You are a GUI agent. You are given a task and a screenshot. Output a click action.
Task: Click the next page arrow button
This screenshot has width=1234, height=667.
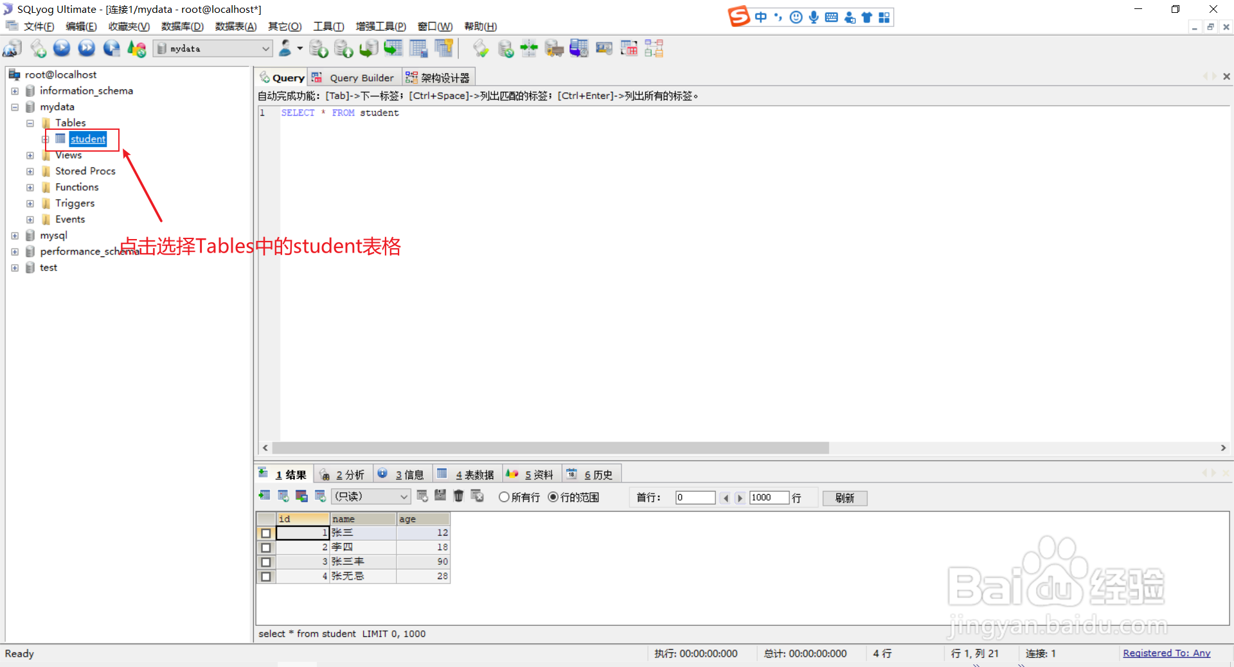(x=740, y=498)
